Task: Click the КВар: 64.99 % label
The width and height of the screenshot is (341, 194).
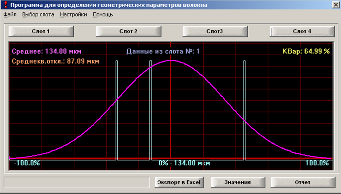Action: click(x=306, y=51)
